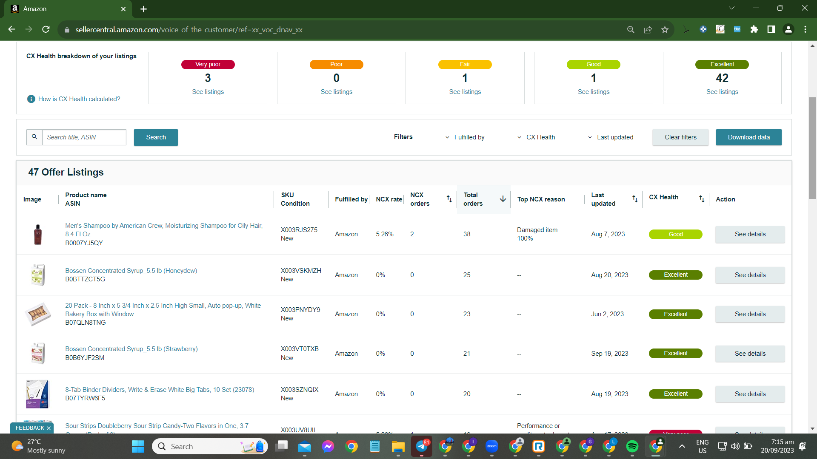Expand the CX Health filter

(536, 137)
